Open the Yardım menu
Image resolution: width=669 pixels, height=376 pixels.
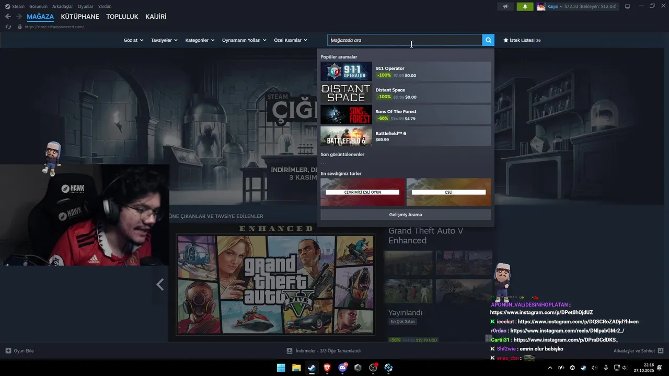pyautogui.click(x=105, y=6)
